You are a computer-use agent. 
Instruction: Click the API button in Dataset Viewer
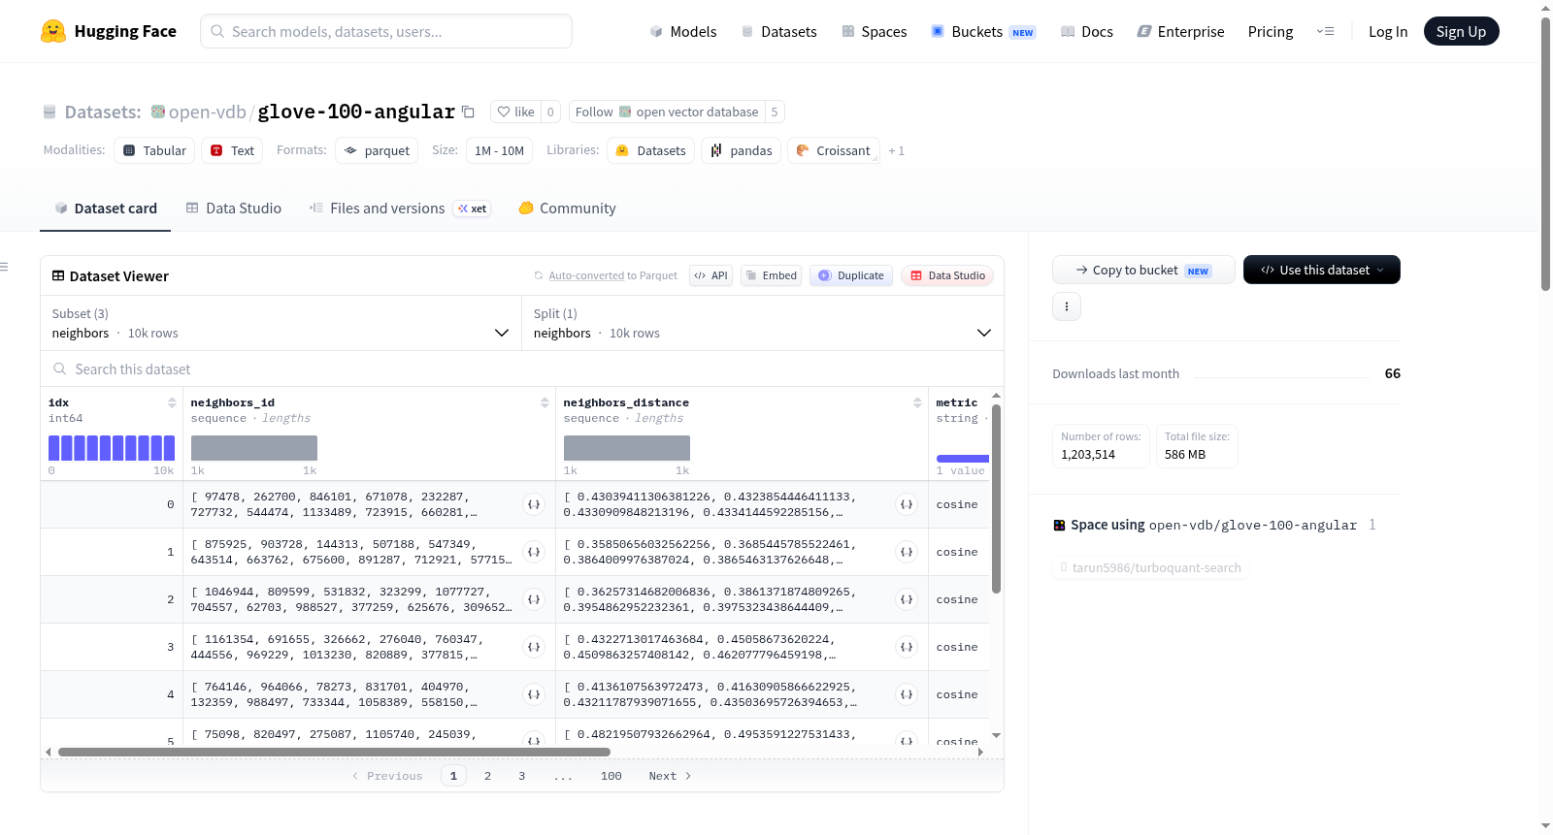point(710,275)
